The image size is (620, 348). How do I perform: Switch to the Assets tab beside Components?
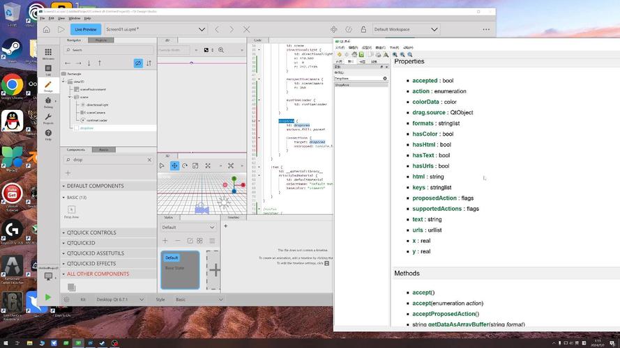click(x=104, y=150)
